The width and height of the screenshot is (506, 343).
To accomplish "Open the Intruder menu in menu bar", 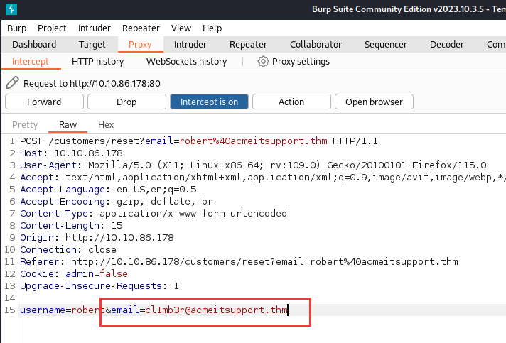I will (x=95, y=28).
